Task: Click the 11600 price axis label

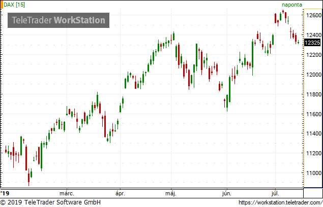Action: click(x=314, y=114)
